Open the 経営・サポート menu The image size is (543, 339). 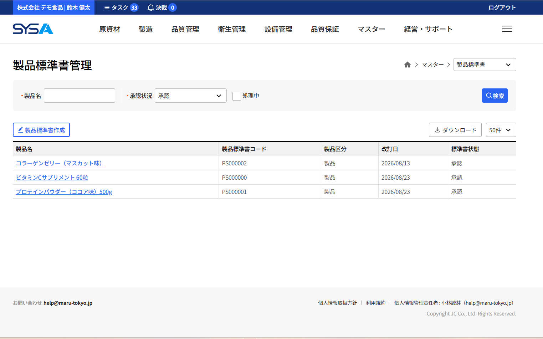click(428, 29)
